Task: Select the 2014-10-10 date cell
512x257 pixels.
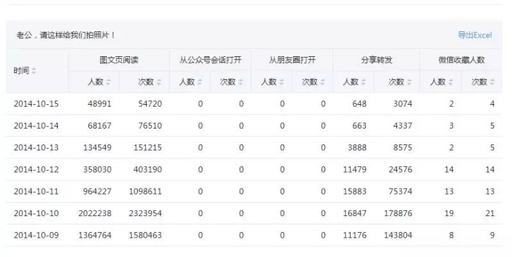Action: pos(36,214)
